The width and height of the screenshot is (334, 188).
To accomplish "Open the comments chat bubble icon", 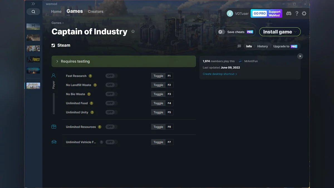I will pyautogui.click(x=239, y=46).
